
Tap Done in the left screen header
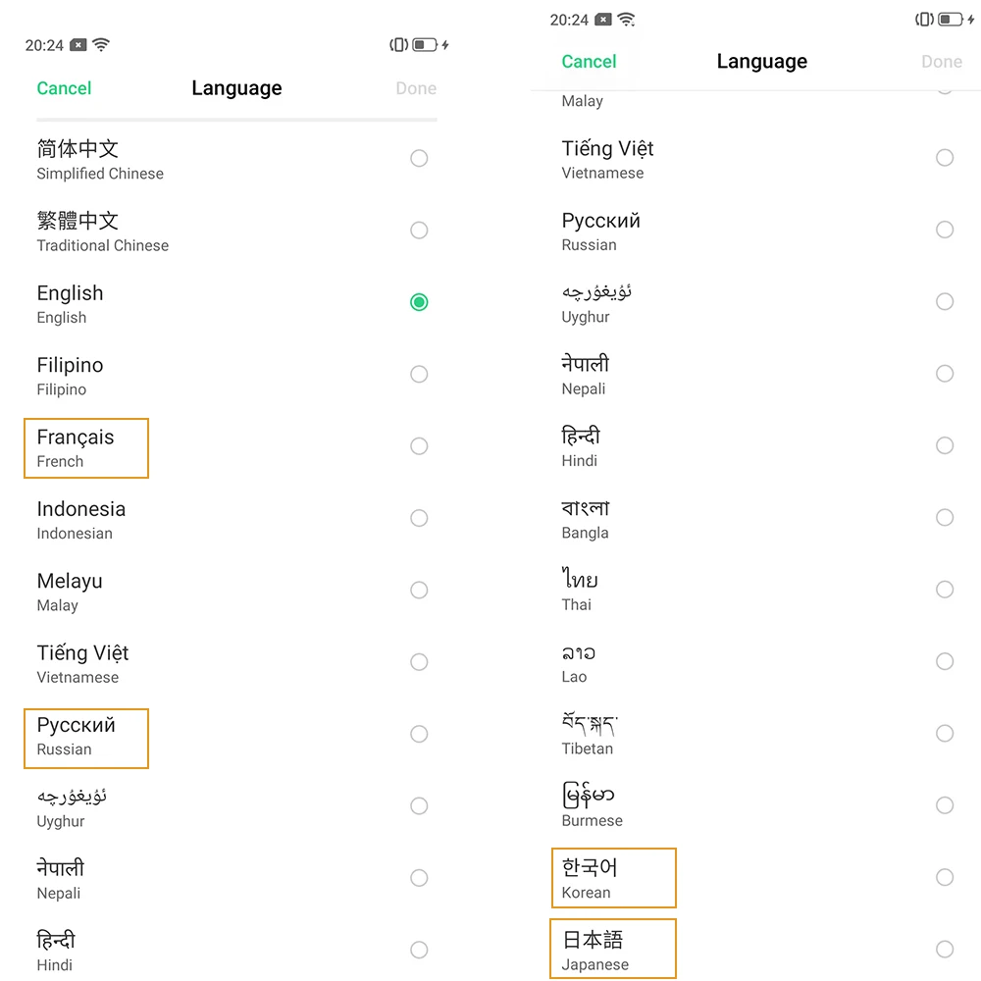416,88
